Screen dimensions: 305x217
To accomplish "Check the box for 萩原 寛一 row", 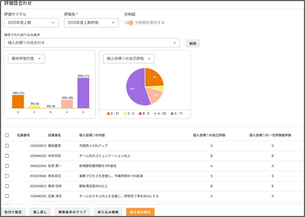I will 7,166.
